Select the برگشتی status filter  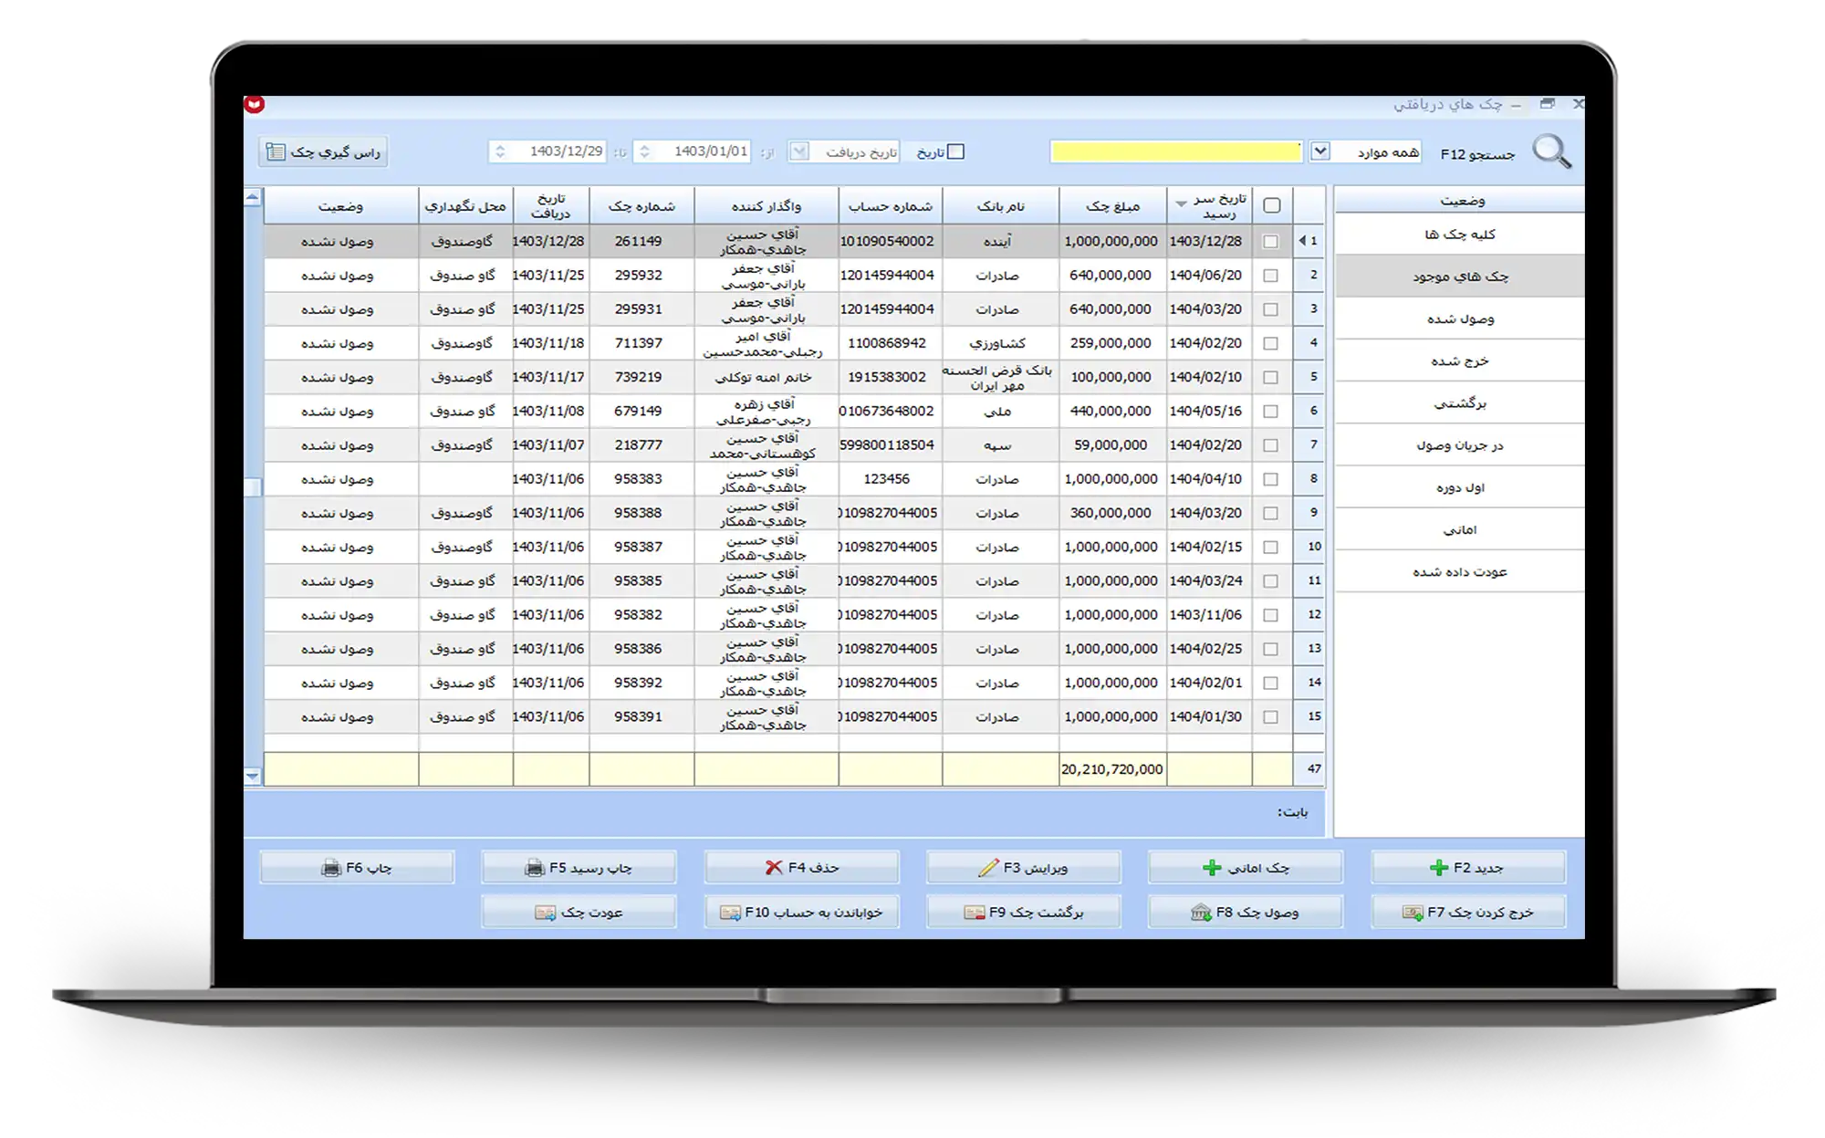coord(1459,403)
